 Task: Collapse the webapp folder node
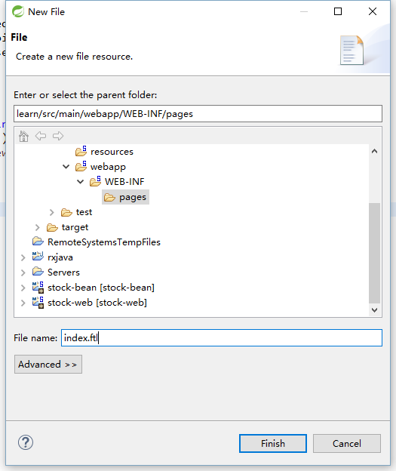66,166
